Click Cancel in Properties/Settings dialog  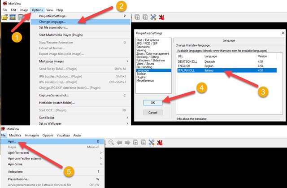point(153,113)
